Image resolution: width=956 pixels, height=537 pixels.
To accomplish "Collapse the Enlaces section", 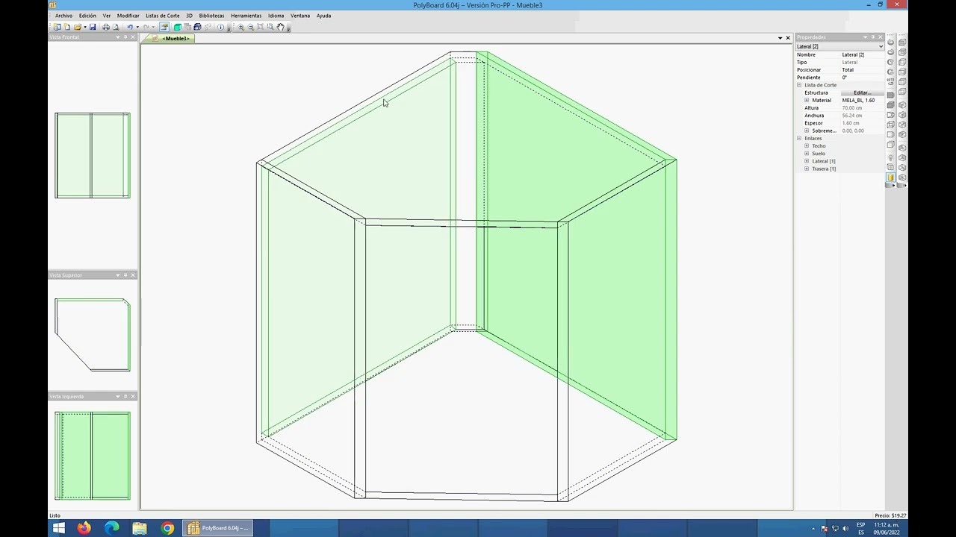I will pos(799,138).
